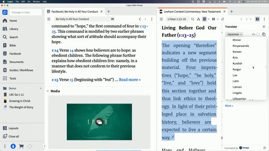Expand the Demo folder chevron
269x151 pixels.
41,89
